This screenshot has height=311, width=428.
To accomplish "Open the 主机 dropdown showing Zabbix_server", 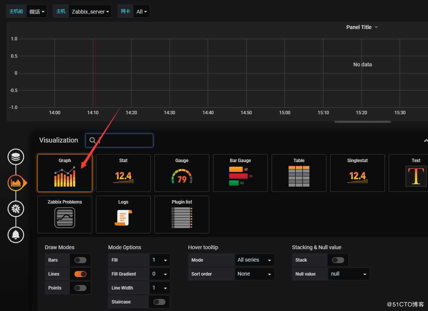I will [x=90, y=11].
